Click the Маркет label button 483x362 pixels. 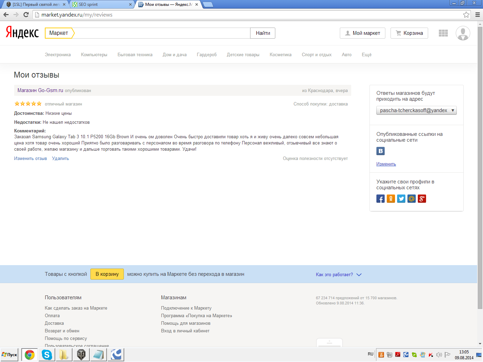(59, 33)
